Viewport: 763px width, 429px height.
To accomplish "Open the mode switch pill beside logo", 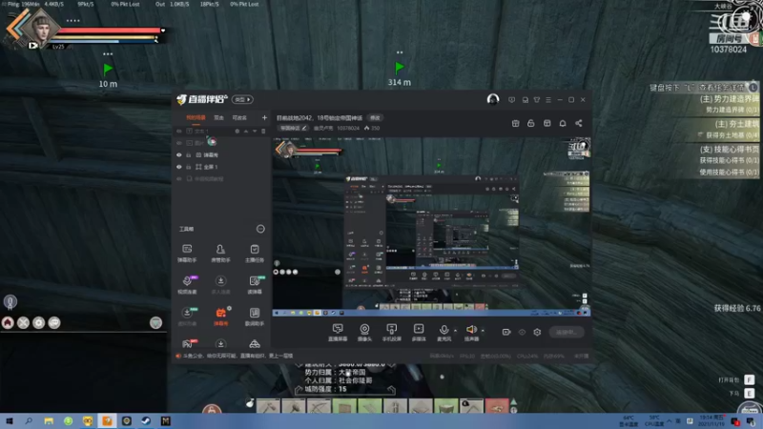I will [x=242, y=100].
